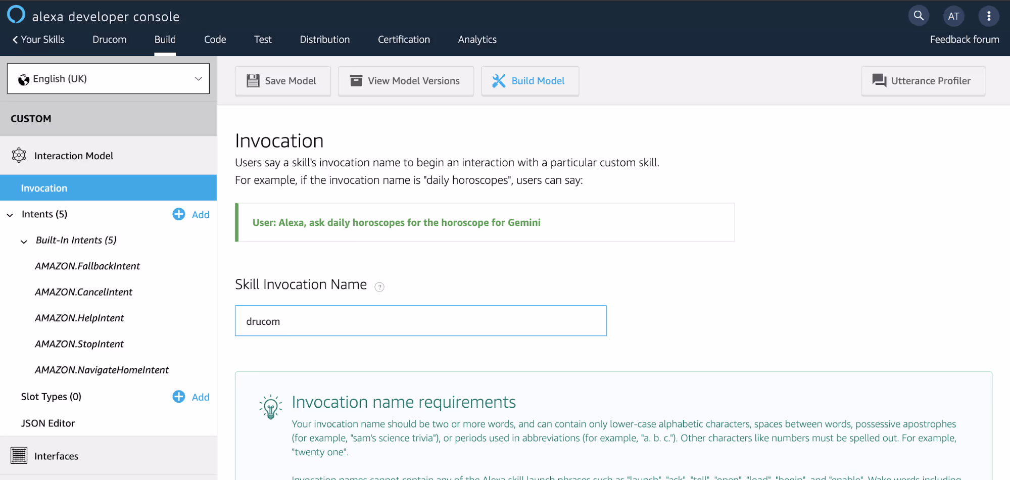Select AMAZON.CancelIntent in the sidebar
Image resolution: width=1010 pixels, height=480 pixels.
coord(84,292)
